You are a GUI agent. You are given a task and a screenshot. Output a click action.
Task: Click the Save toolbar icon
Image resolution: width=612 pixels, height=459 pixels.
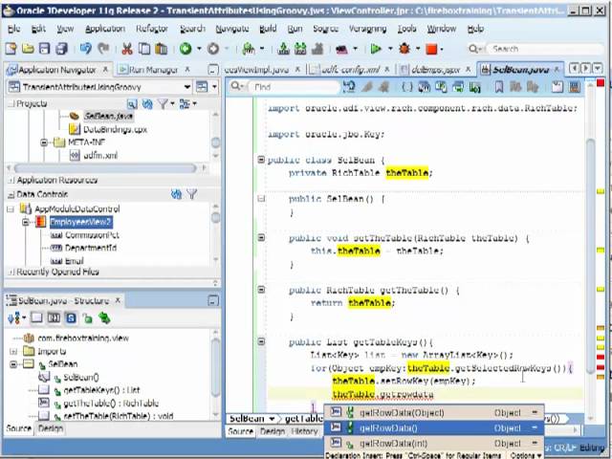pos(45,49)
